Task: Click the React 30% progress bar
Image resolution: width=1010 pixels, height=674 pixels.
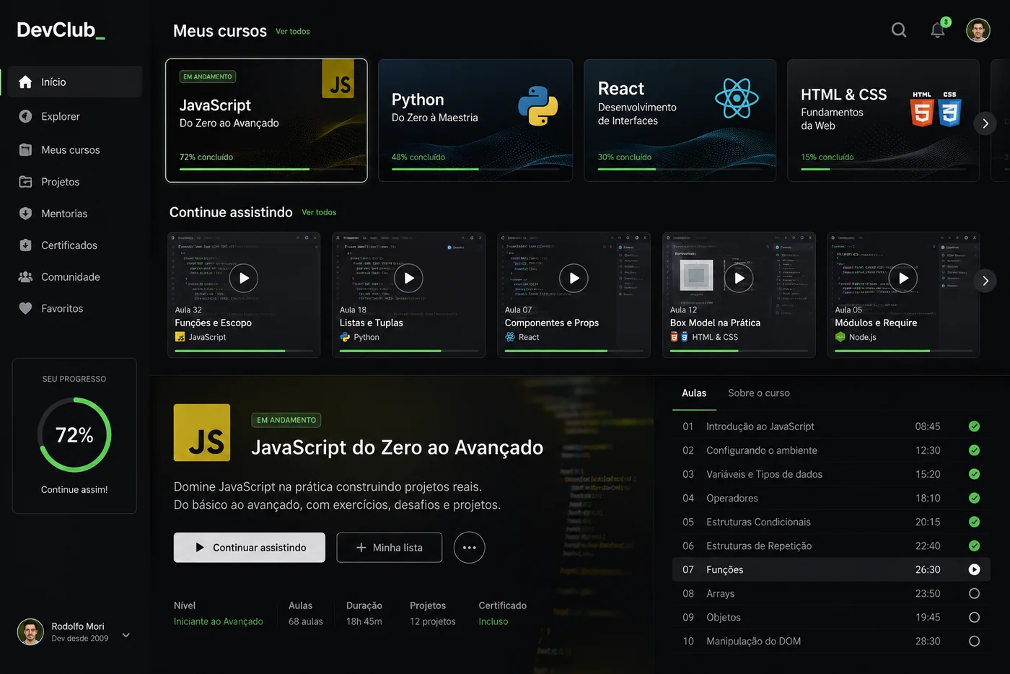Action: (680, 169)
